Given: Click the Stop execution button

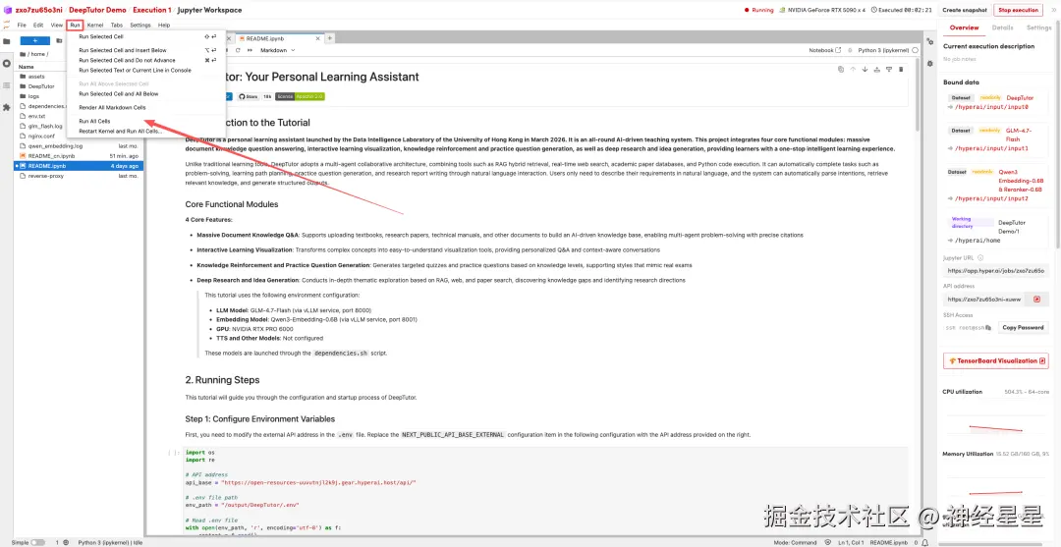Looking at the screenshot, I should pyautogui.click(x=1018, y=10).
